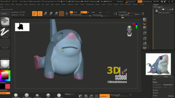175x98 pixels.
Task: Click the camera head orientation icon
Action: pyautogui.click(x=129, y=31)
